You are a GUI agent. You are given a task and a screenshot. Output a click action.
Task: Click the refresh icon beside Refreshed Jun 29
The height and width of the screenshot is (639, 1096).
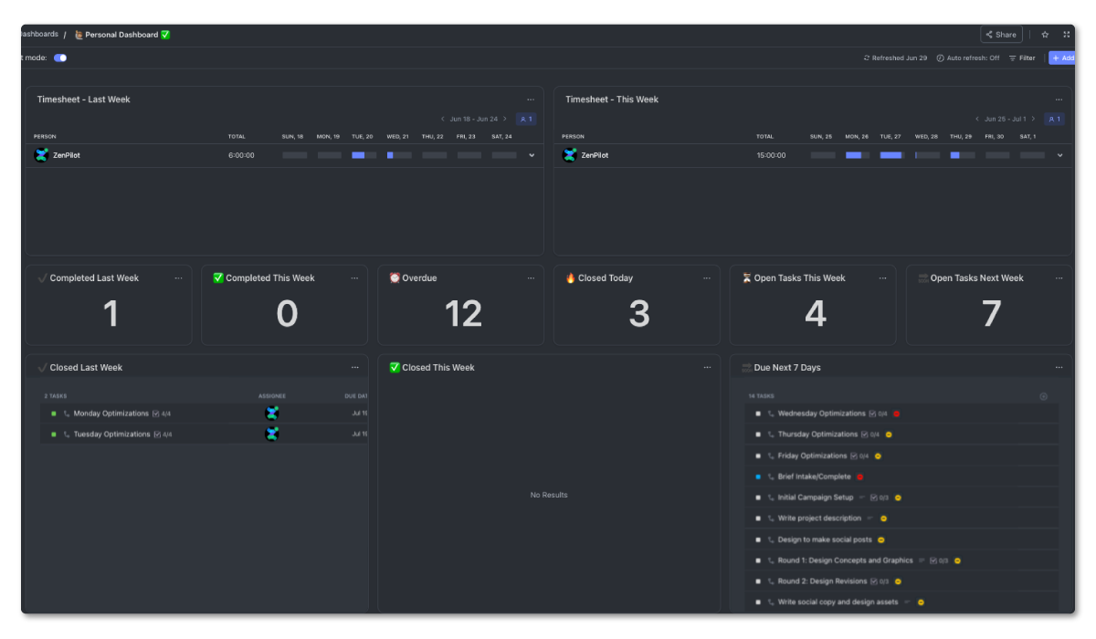click(x=868, y=57)
